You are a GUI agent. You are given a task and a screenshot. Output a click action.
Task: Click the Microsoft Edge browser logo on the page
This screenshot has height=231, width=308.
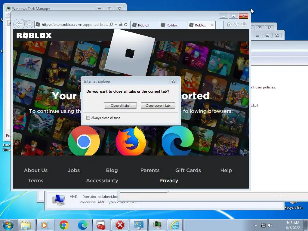pyautogui.click(x=177, y=141)
